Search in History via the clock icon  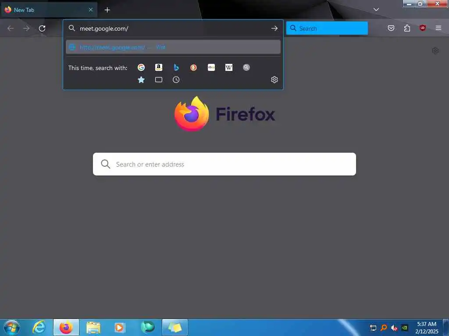coord(176,80)
